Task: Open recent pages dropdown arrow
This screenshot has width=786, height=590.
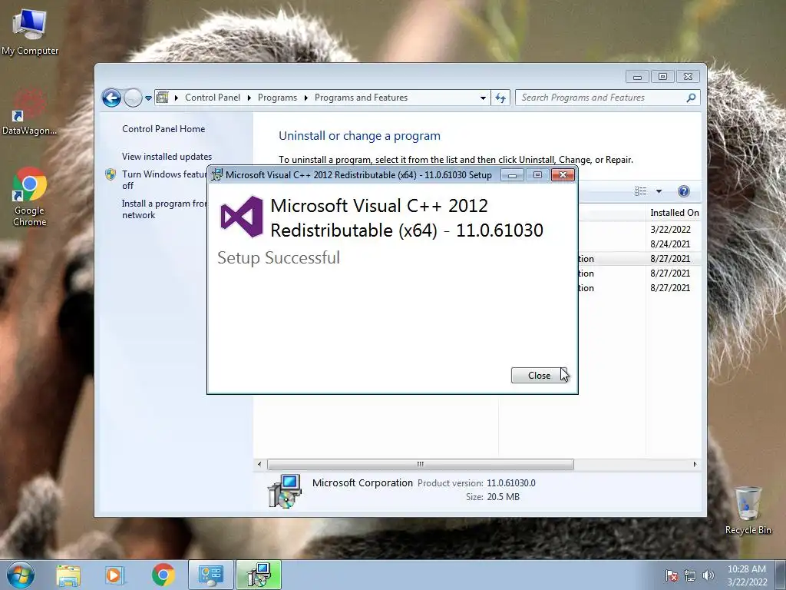Action: [x=148, y=98]
